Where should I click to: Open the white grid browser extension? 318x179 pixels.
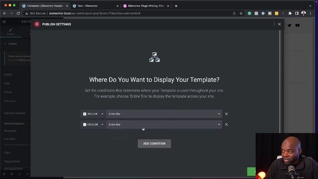click(256, 13)
